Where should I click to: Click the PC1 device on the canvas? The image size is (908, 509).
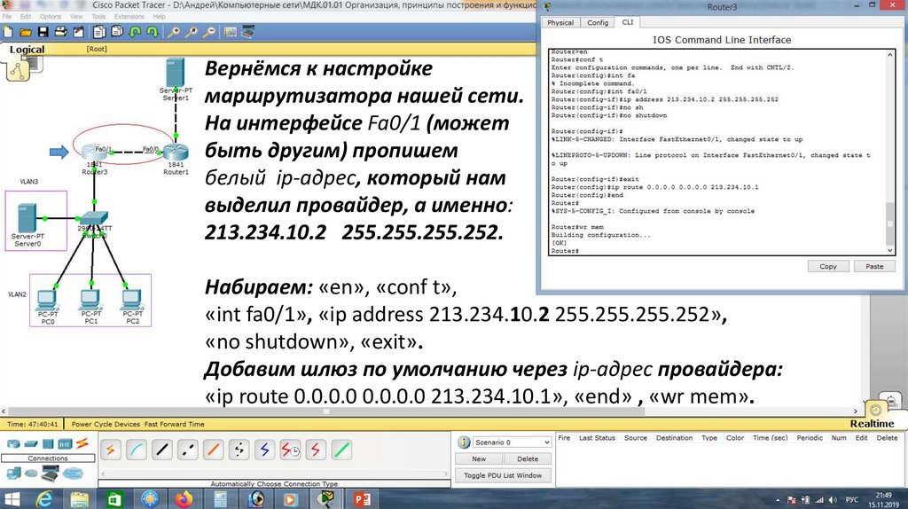90,300
